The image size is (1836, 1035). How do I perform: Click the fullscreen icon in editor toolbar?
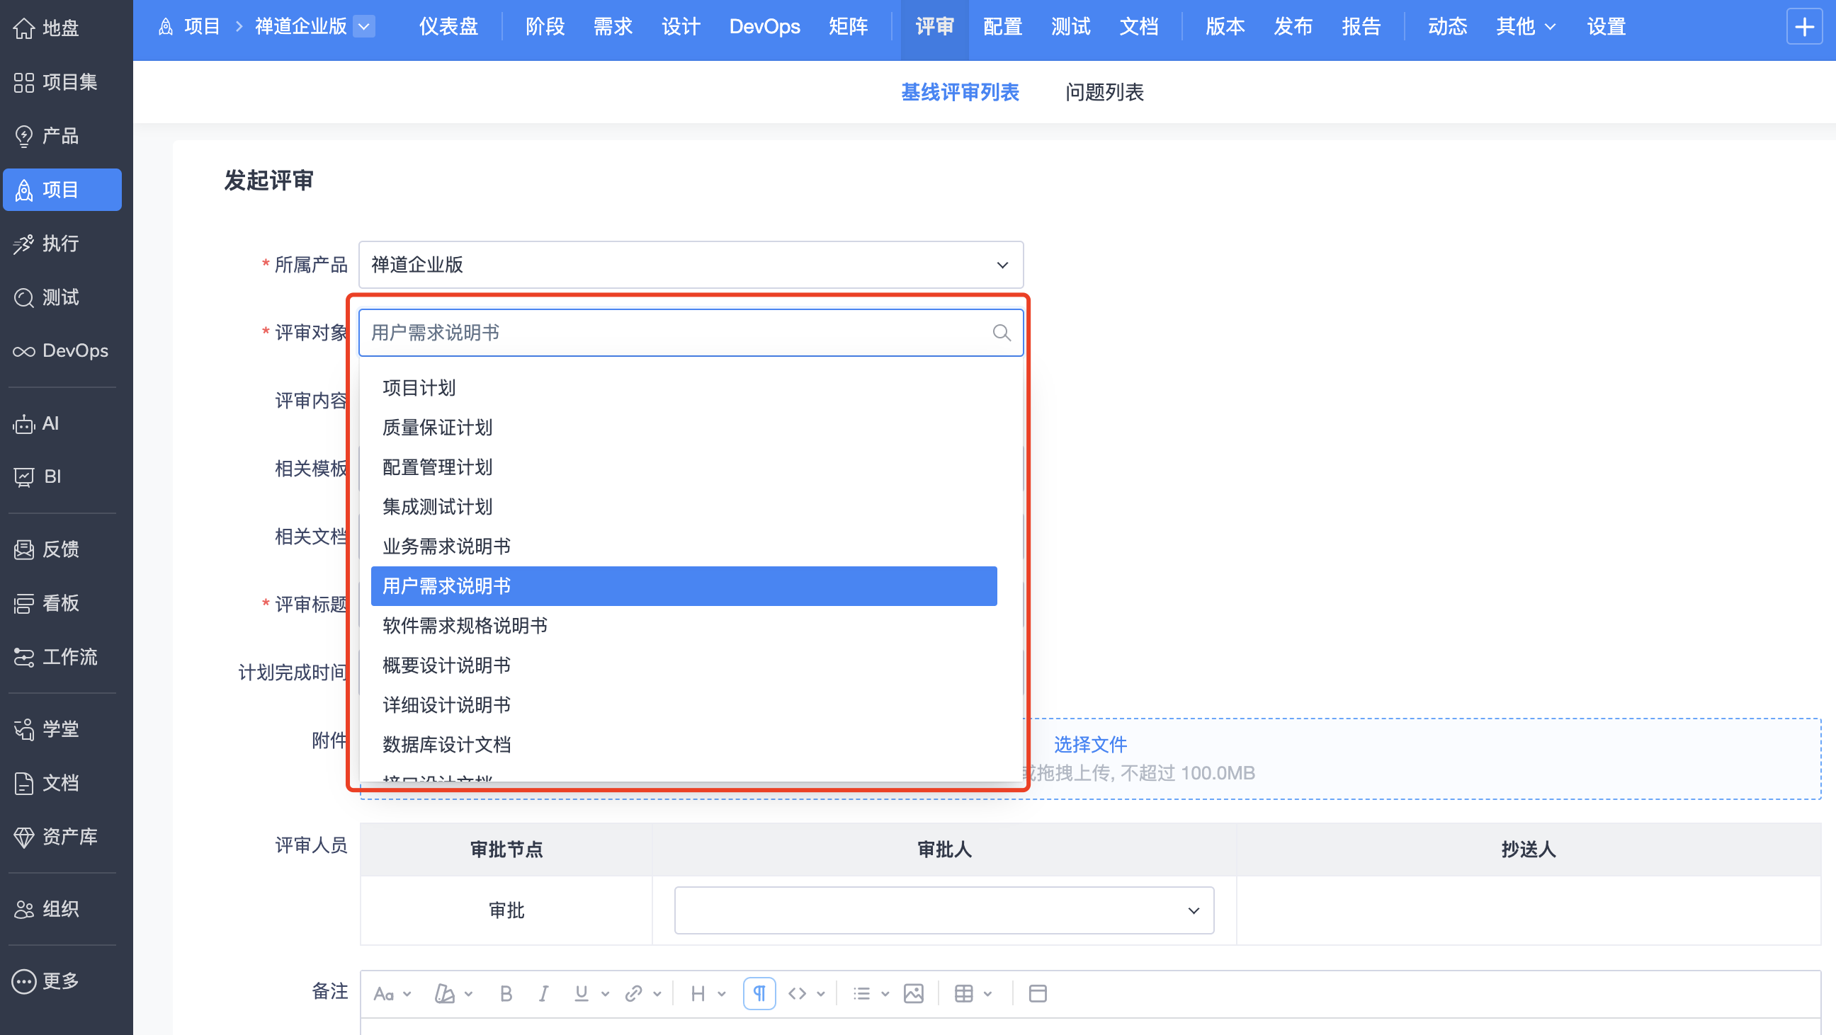[x=1037, y=994]
